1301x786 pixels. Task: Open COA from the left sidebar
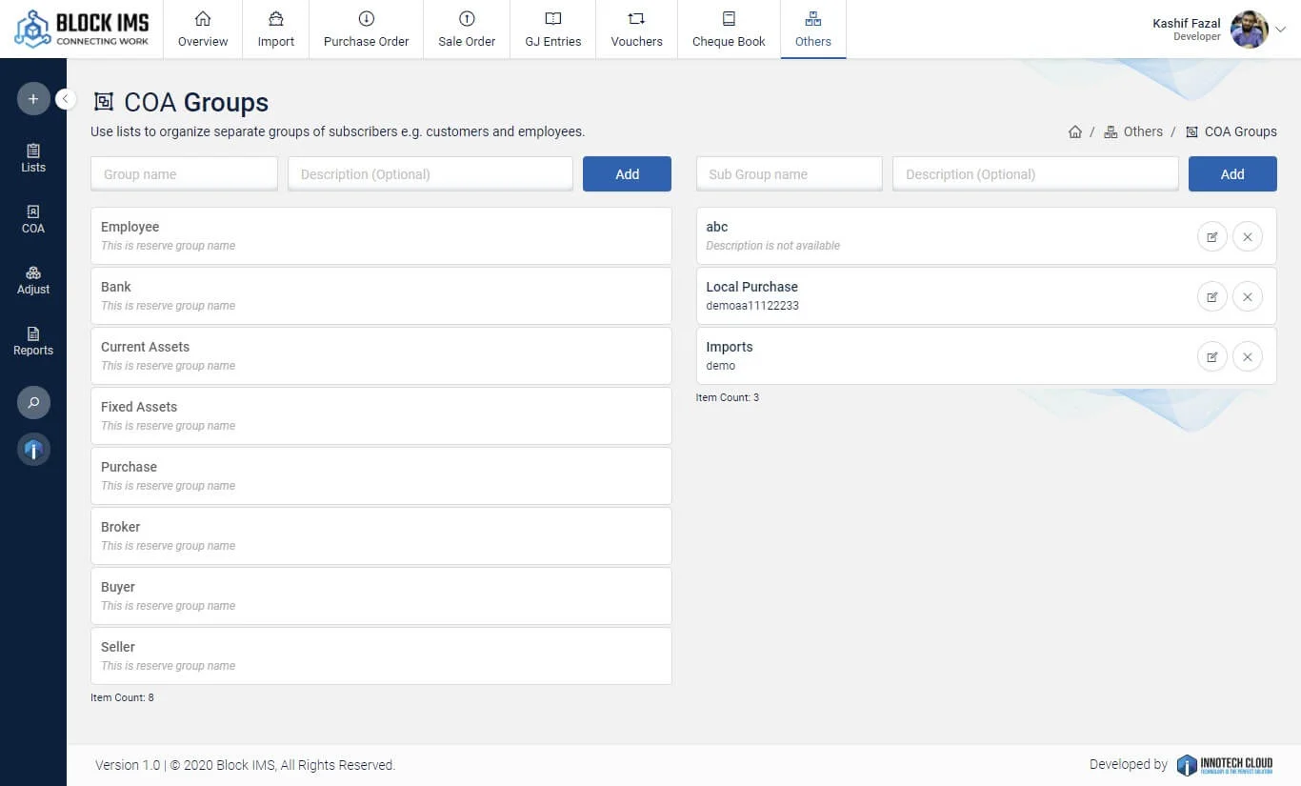coord(33,219)
